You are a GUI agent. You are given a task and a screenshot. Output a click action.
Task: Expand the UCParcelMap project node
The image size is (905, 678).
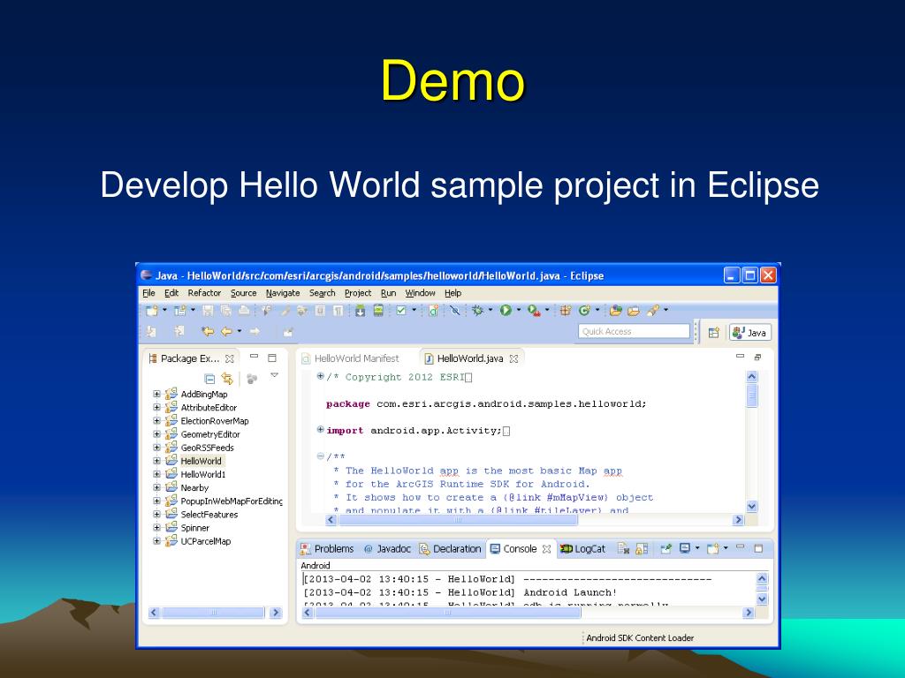point(156,541)
